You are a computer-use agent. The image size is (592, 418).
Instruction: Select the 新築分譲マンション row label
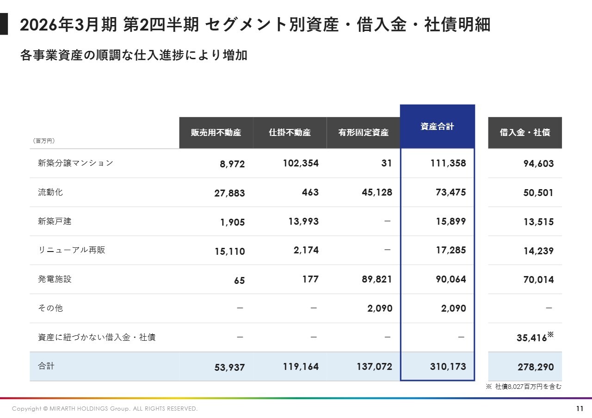(75, 163)
